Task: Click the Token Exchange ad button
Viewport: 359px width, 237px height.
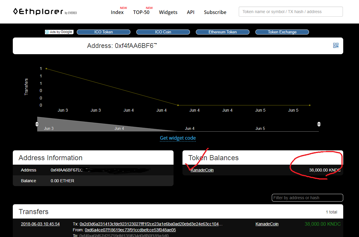Action: coord(282,32)
